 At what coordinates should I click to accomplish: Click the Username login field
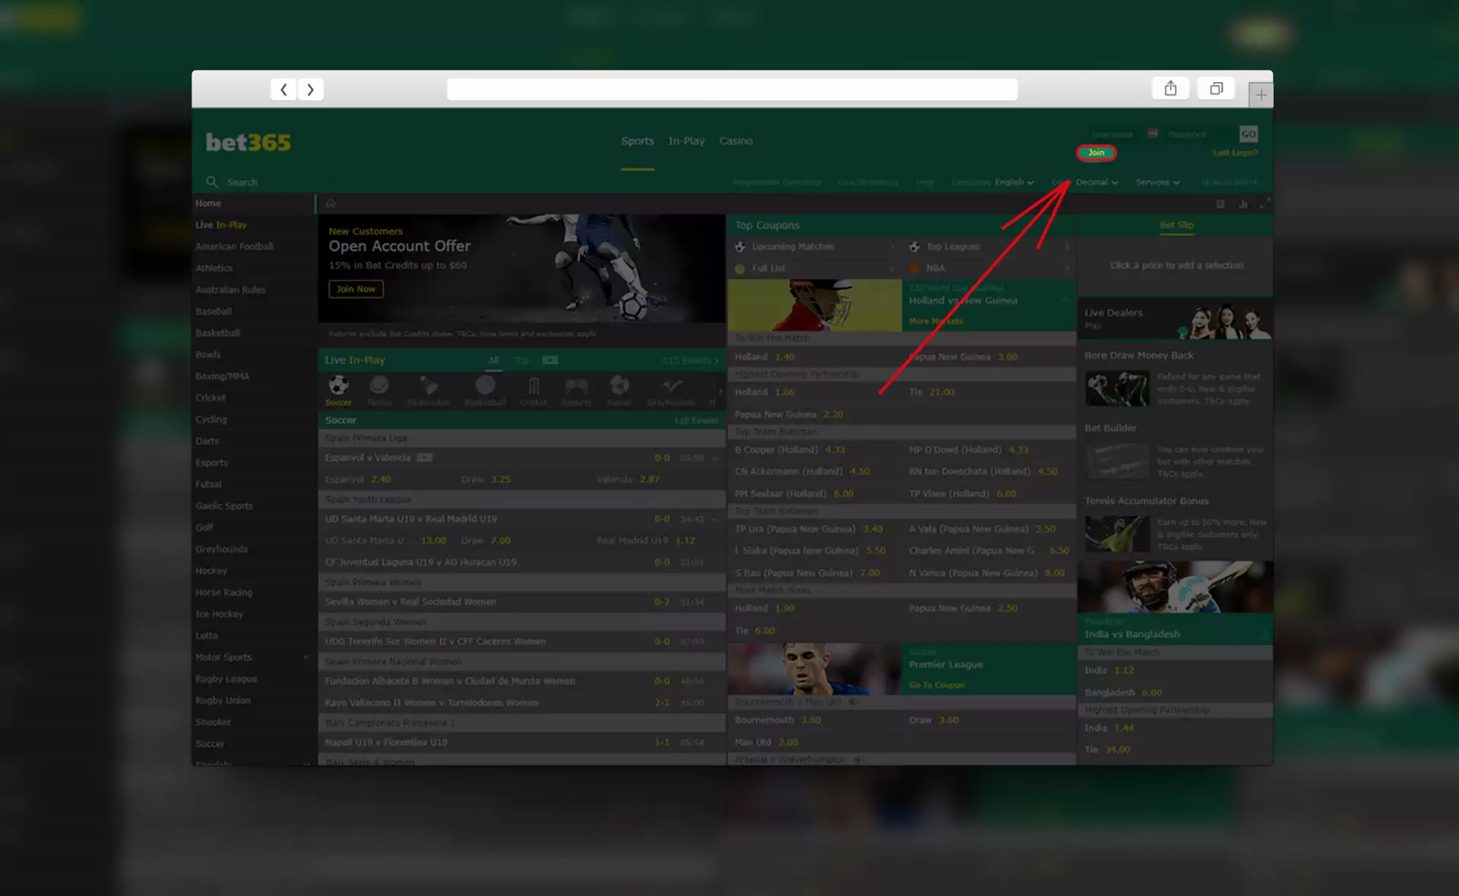click(x=1112, y=135)
